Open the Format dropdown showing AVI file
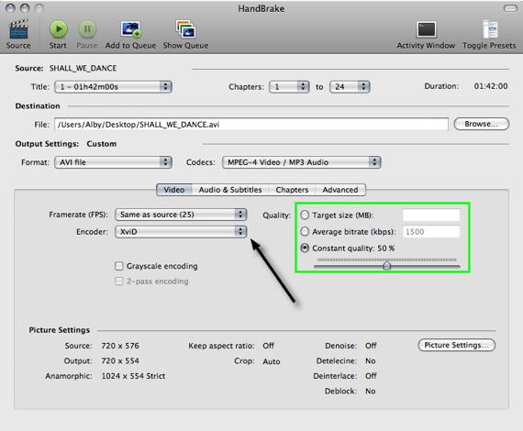Screen dimensions: 523x431 [x=113, y=162]
